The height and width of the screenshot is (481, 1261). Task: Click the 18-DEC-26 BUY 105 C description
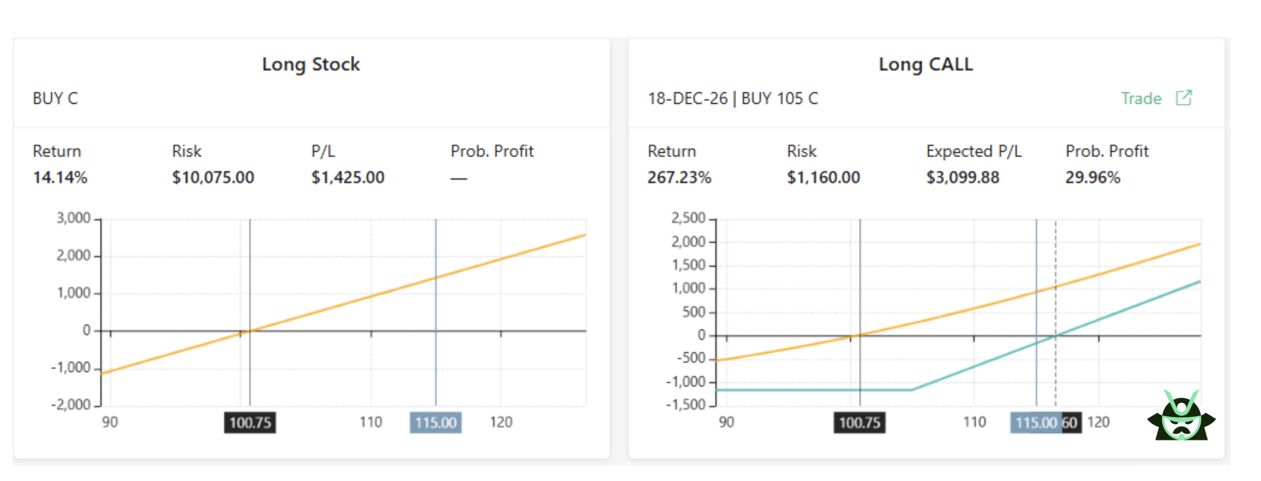[x=733, y=99]
